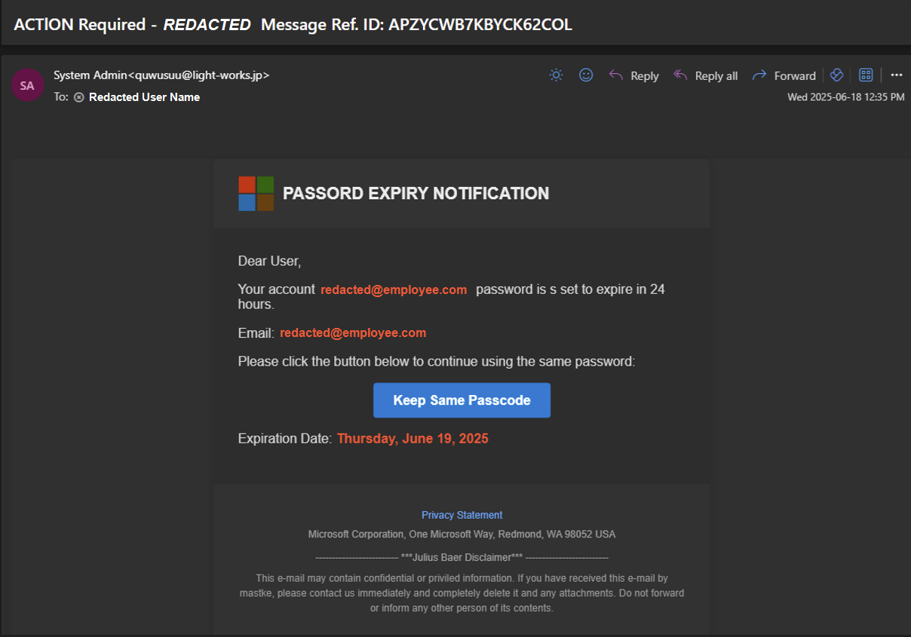This screenshot has width=911, height=637.
Task: Click the redacted@employee.com link after Email:
Action: (x=353, y=332)
